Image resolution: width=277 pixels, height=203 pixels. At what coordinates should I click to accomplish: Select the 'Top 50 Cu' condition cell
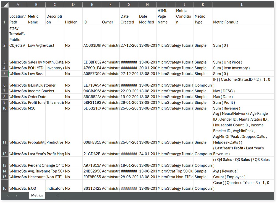(x=184, y=171)
